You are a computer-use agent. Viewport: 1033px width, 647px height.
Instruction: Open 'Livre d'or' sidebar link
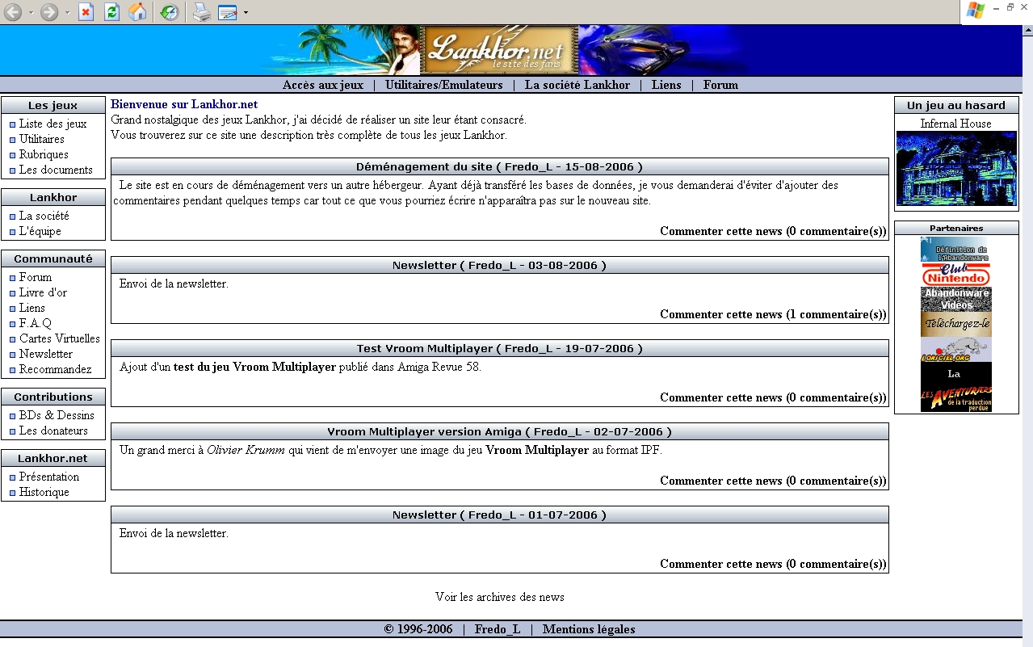tap(43, 292)
